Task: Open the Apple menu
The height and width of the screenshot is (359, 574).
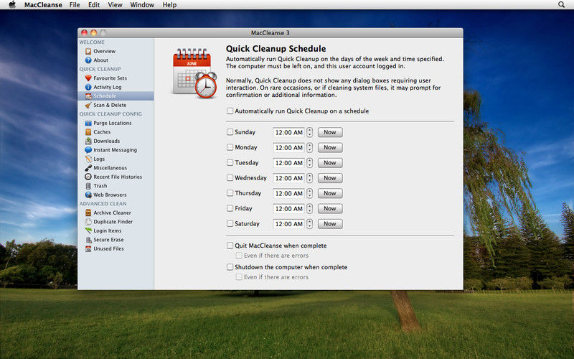Action: point(12,5)
